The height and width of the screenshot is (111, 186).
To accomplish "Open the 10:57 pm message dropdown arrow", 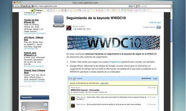I will click(155, 97).
